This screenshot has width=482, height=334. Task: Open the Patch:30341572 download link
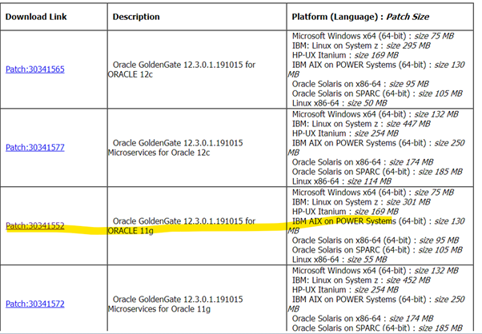pyautogui.click(x=34, y=304)
